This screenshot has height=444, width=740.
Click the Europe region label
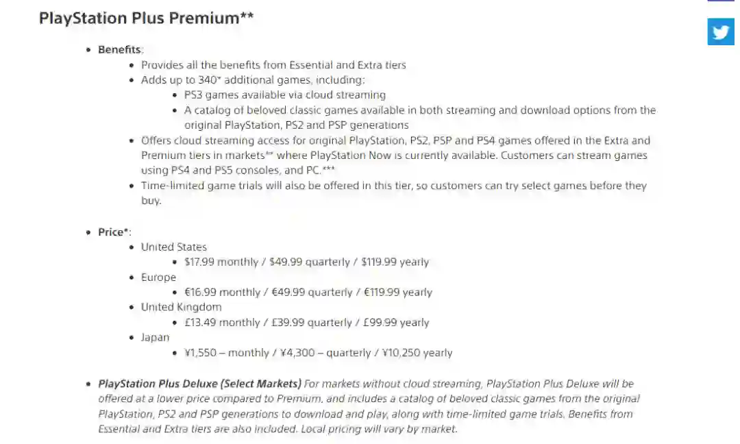[158, 277]
